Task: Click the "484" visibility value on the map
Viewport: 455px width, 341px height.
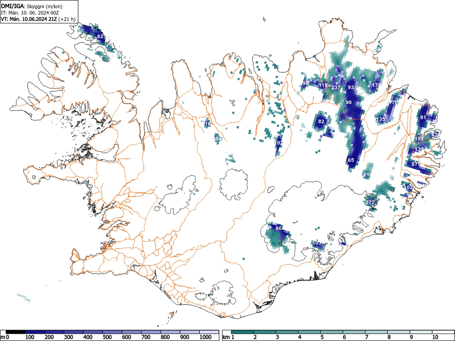Action: pyautogui.click(x=217, y=139)
